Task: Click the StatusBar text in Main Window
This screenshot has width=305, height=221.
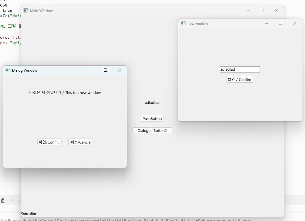Action: (x=29, y=214)
